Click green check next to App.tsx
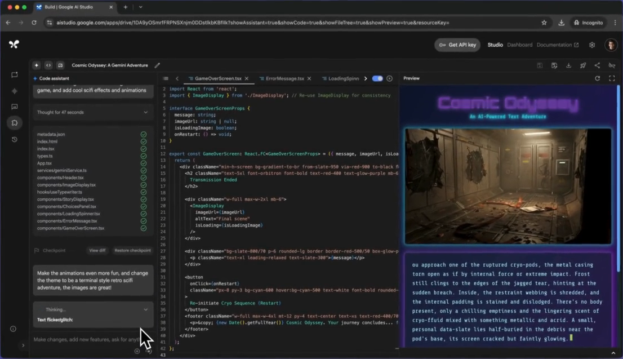 pos(144,163)
